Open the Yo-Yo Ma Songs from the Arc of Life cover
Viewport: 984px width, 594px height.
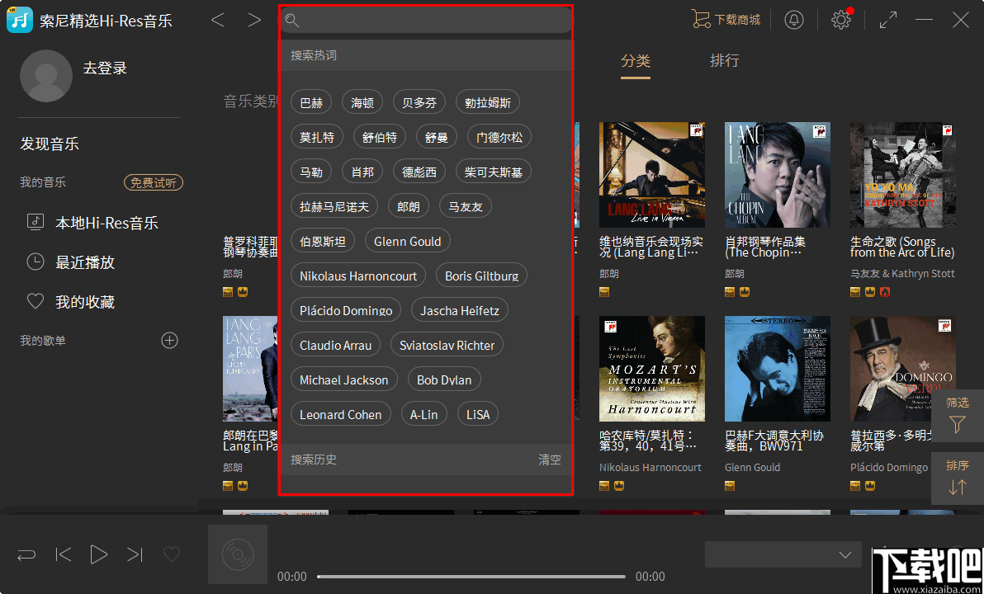903,175
